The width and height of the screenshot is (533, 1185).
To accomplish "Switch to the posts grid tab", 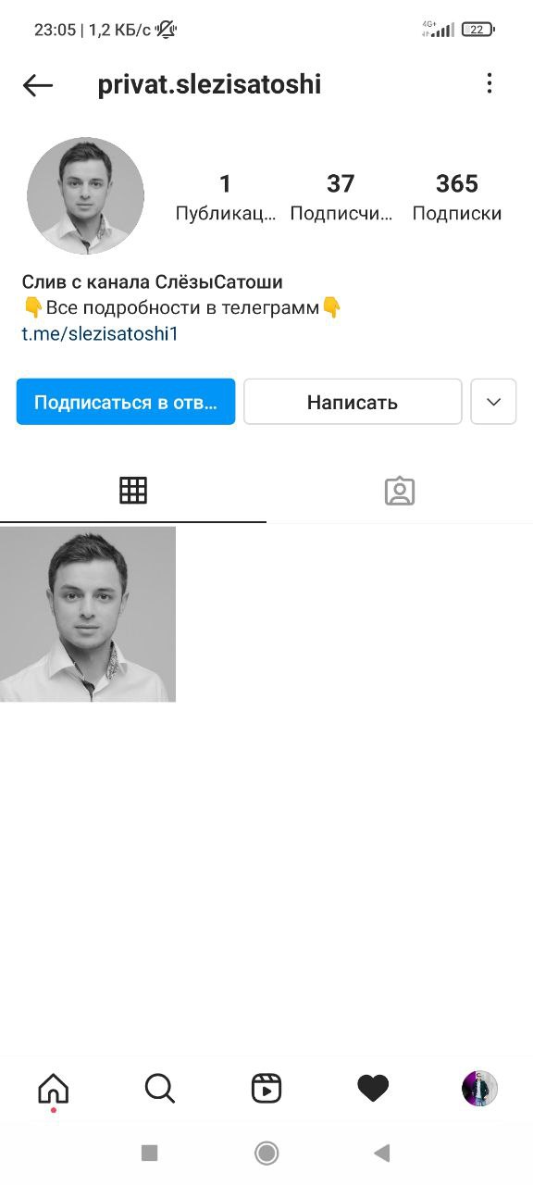I will (133, 491).
